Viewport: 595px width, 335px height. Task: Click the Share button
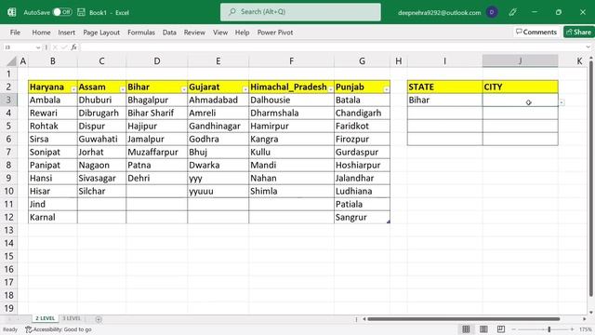click(578, 32)
